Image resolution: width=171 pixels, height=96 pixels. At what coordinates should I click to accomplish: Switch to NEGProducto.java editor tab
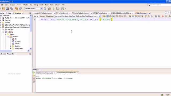(x=101, y=13)
